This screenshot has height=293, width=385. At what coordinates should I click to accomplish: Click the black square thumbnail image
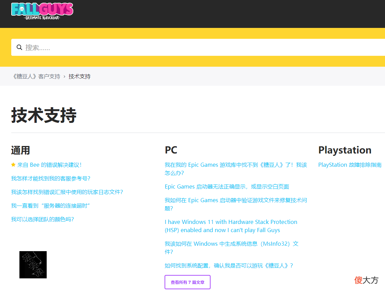point(33,264)
